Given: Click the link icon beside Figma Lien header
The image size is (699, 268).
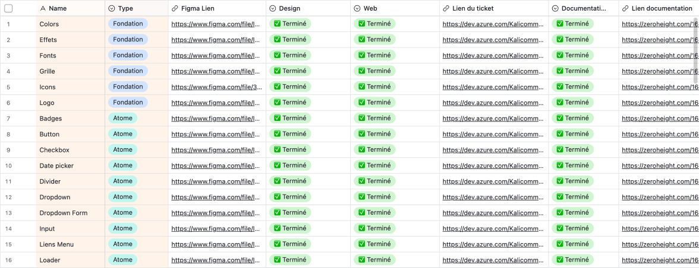Looking at the screenshot, I should [x=175, y=8].
